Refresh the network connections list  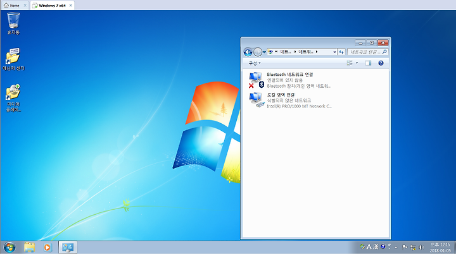tap(341, 52)
